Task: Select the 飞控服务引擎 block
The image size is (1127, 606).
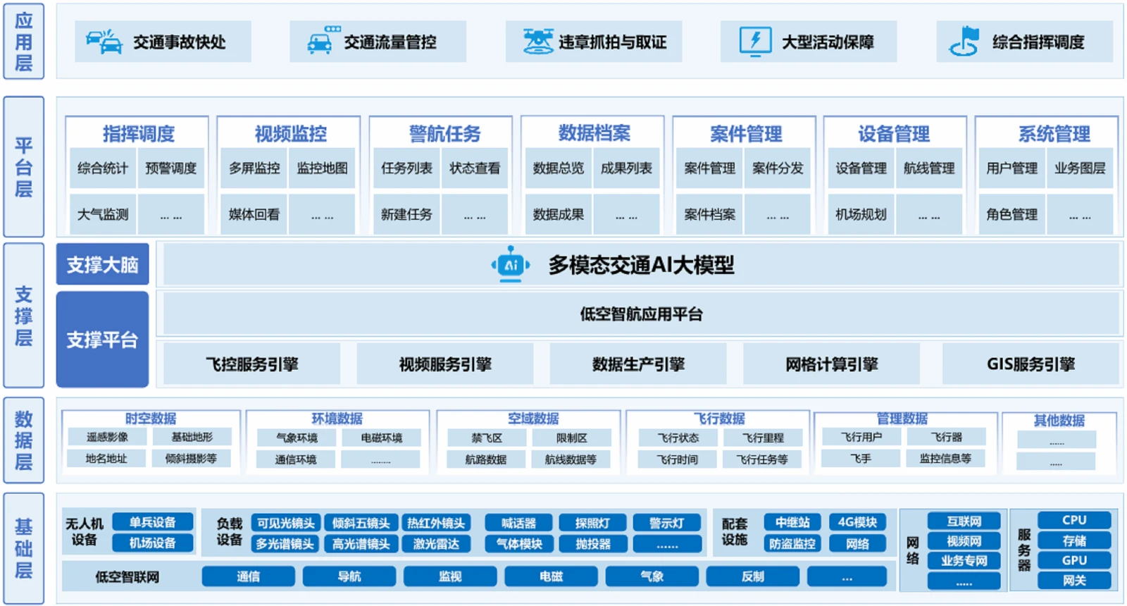Action: 251,364
